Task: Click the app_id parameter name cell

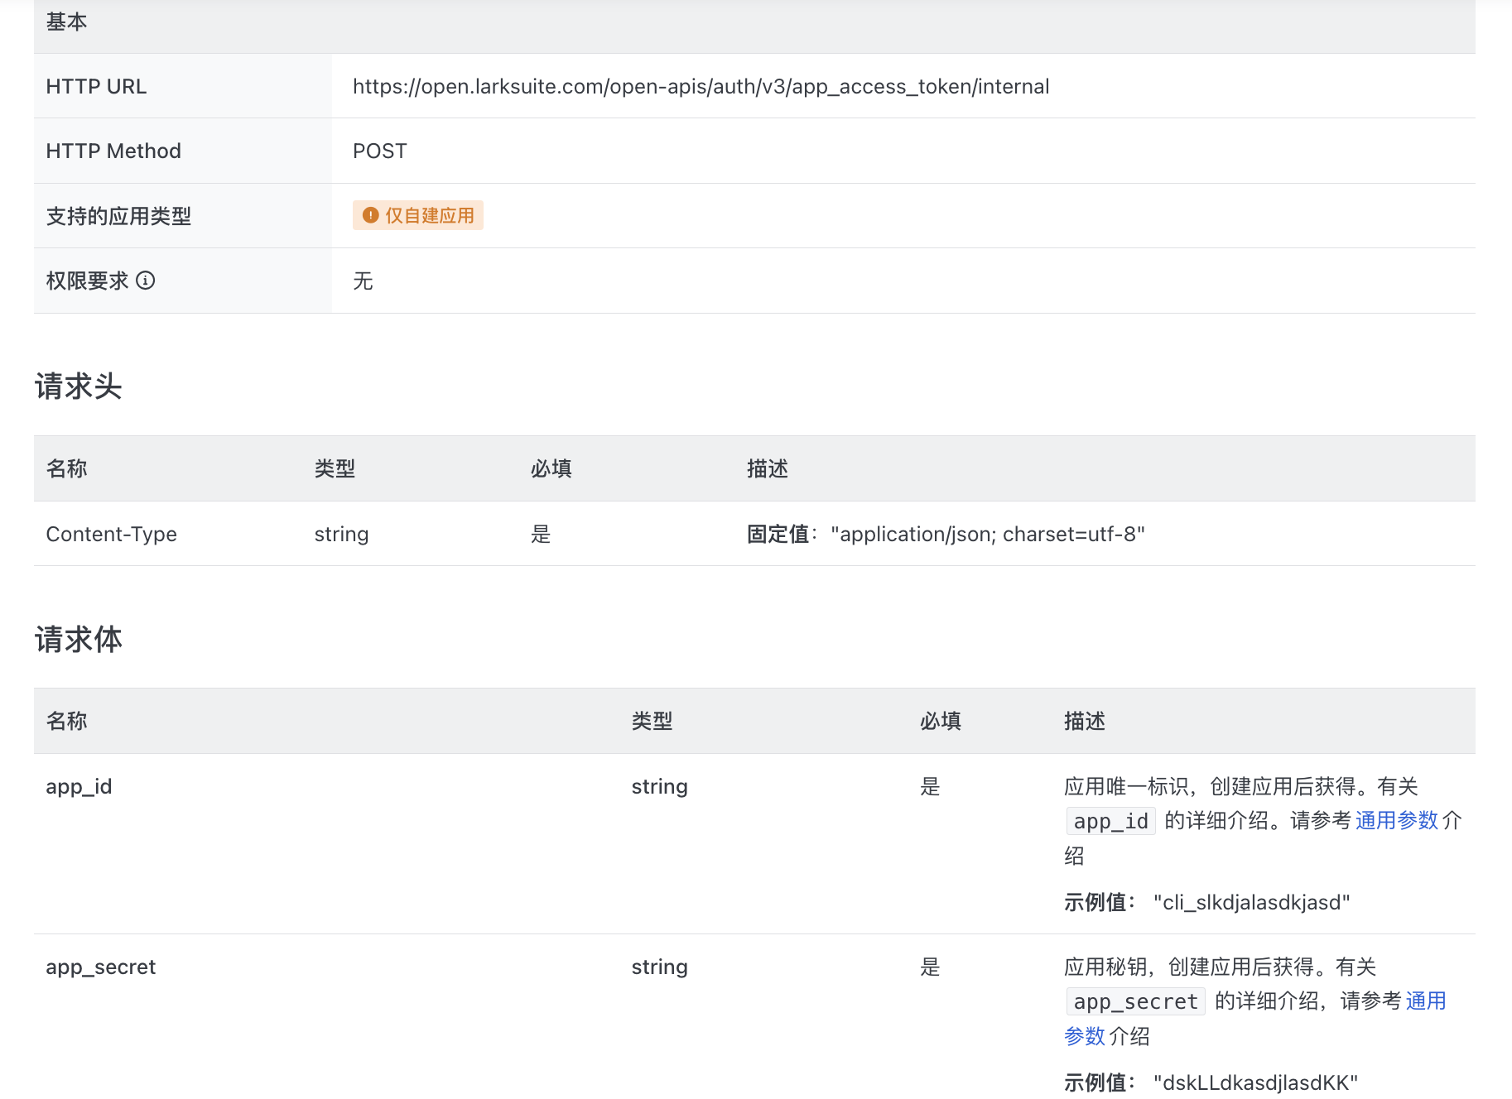Action: (x=79, y=786)
